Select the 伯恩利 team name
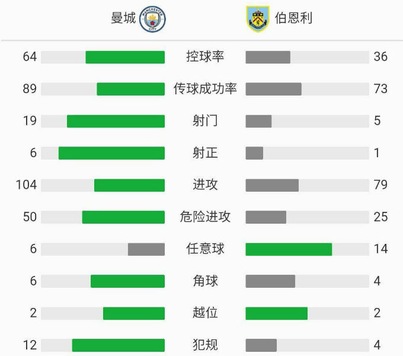Viewport: 403px width, 356px height. [x=293, y=18]
